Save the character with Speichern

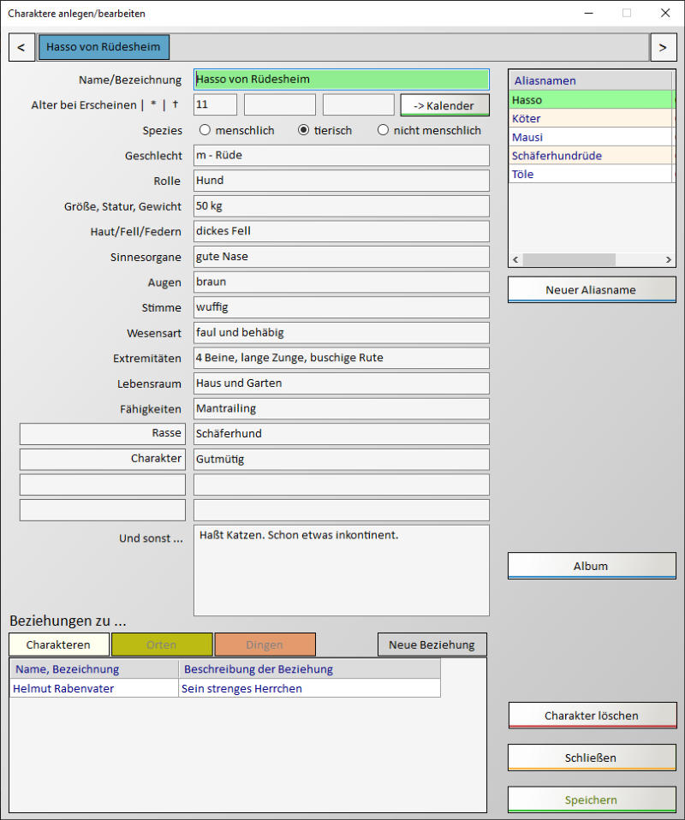click(x=591, y=800)
